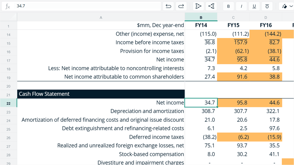Viewport: 294px width, 165px height.
Task: Toggle bold formatting
Action: pos(228,6)
